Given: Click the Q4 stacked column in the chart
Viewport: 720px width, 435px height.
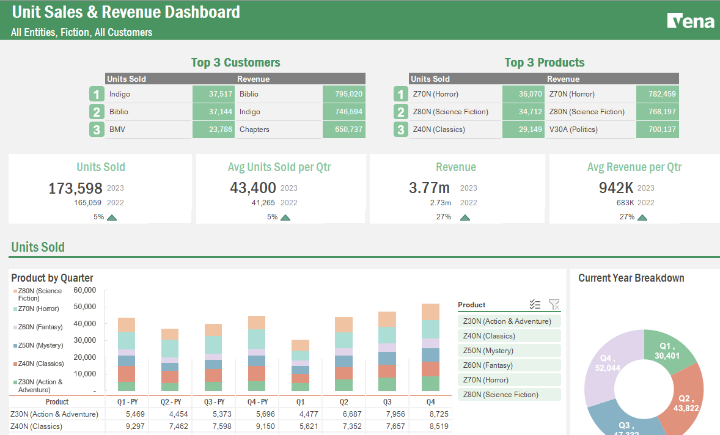Looking at the screenshot, I should click(431, 348).
